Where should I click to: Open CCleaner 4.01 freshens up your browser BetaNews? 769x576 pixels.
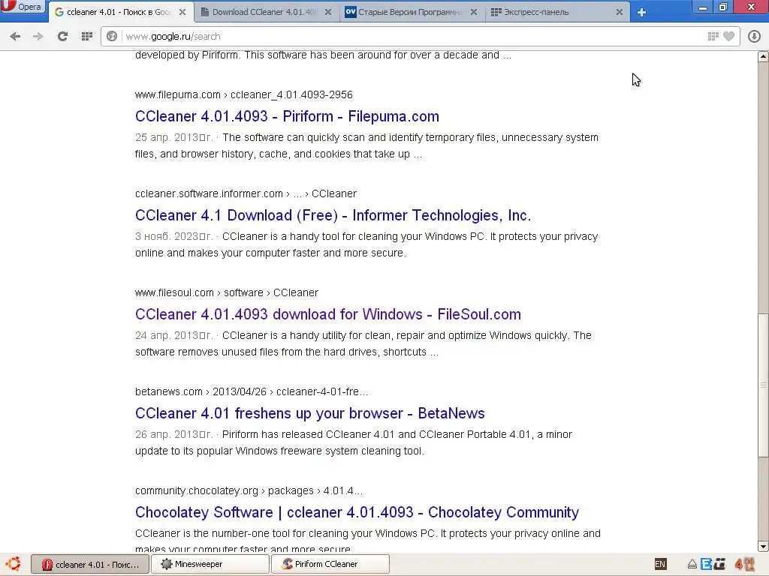point(310,413)
